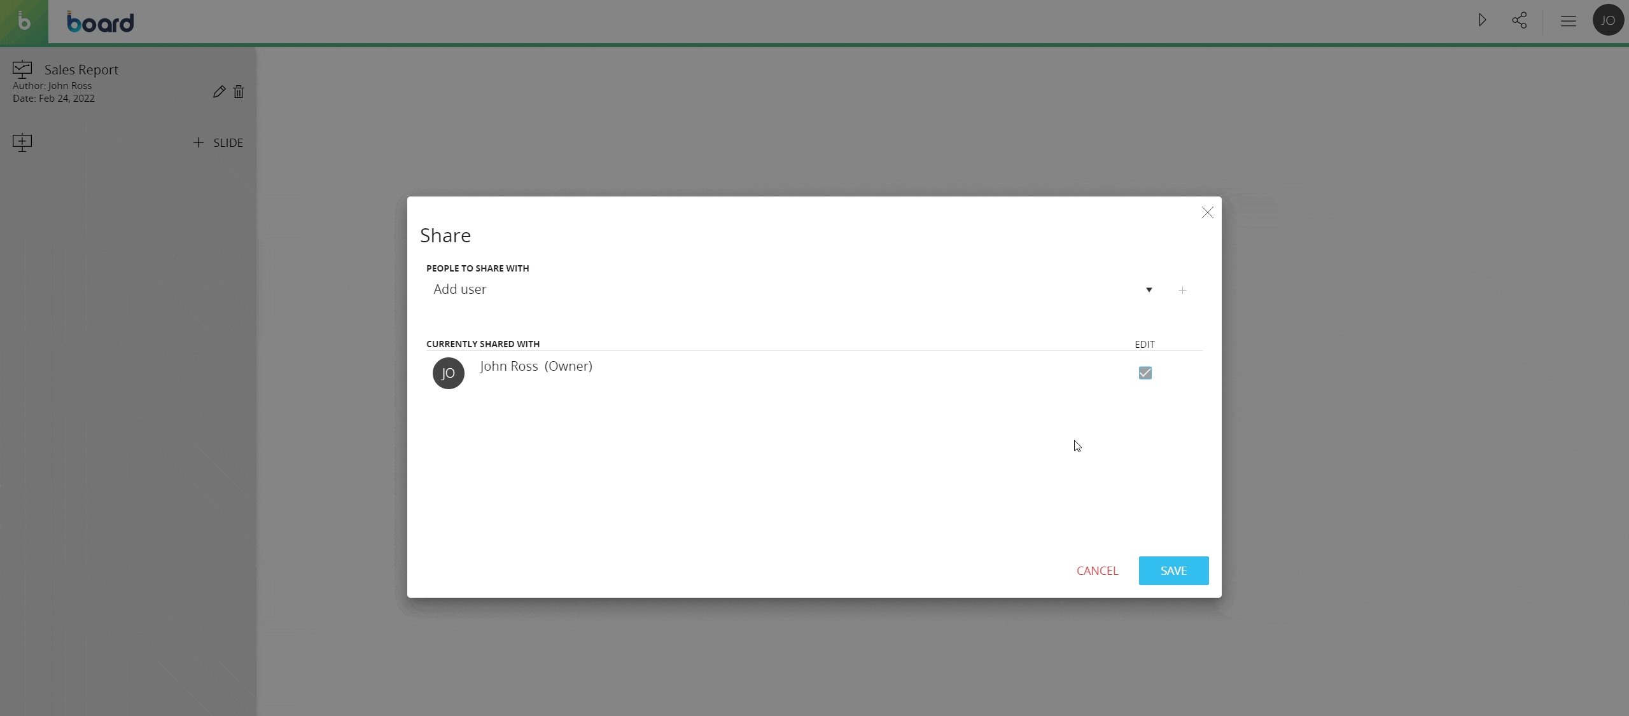Click CANCEL in the Share dialog
1629x716 pixels.
[x=1097, y=570]
